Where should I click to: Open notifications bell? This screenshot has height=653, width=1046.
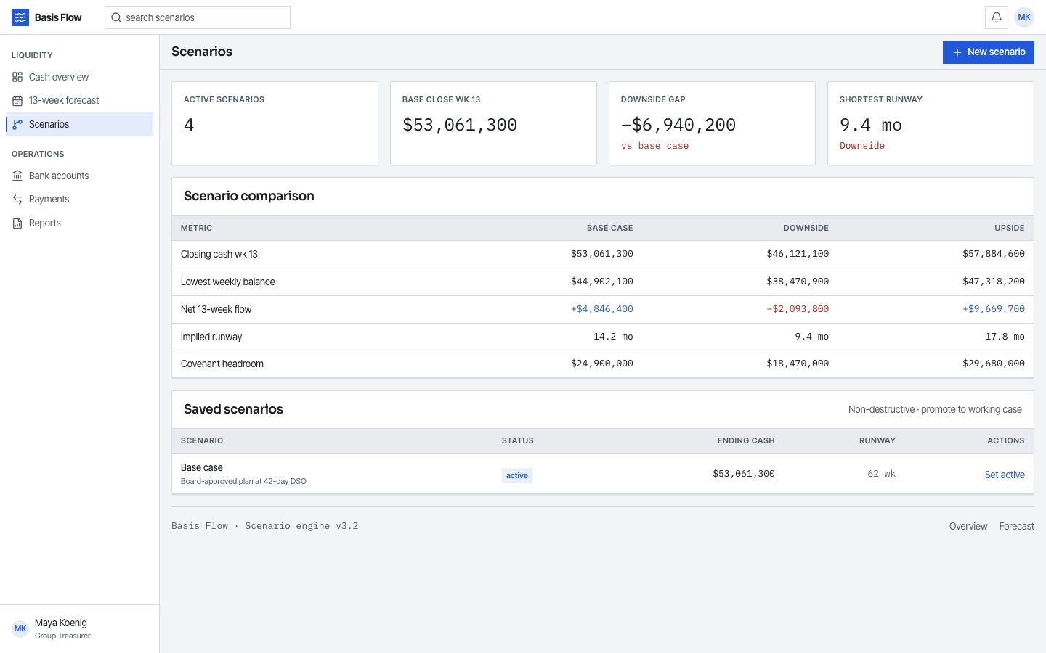[997, 17]
